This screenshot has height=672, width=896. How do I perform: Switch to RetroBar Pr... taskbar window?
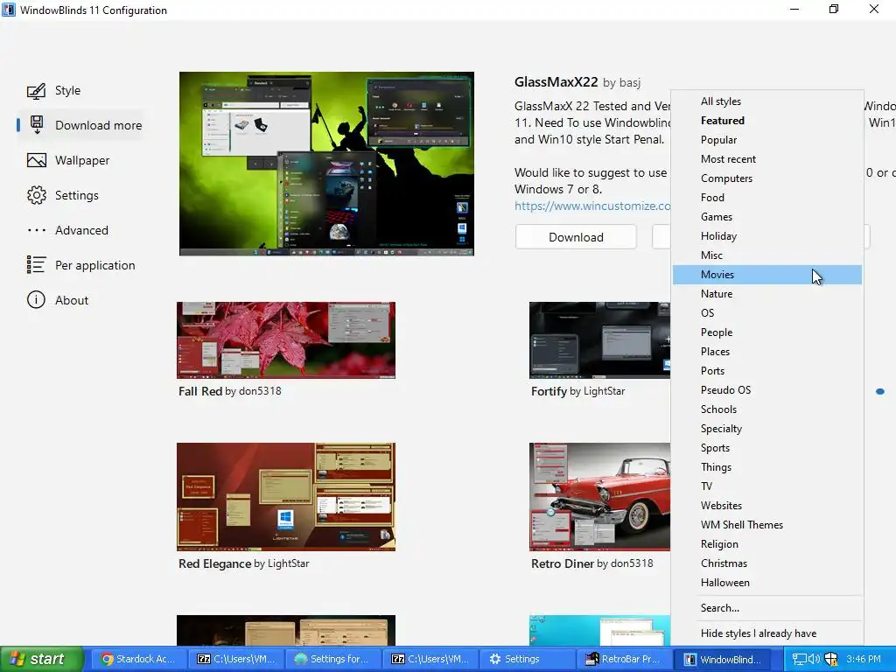625,659
